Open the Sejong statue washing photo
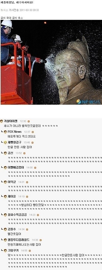Image resolution: width=102 pixels, height=270 pixels. (x=51, y=62)
